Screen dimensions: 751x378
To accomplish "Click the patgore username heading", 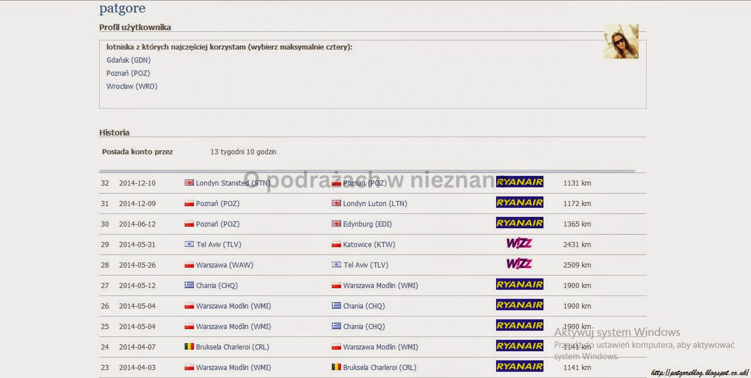I will (x=122, y=9).
